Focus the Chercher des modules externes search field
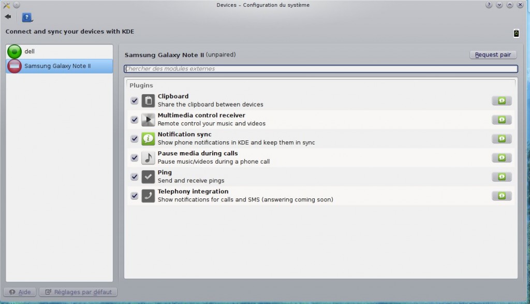 321,69
